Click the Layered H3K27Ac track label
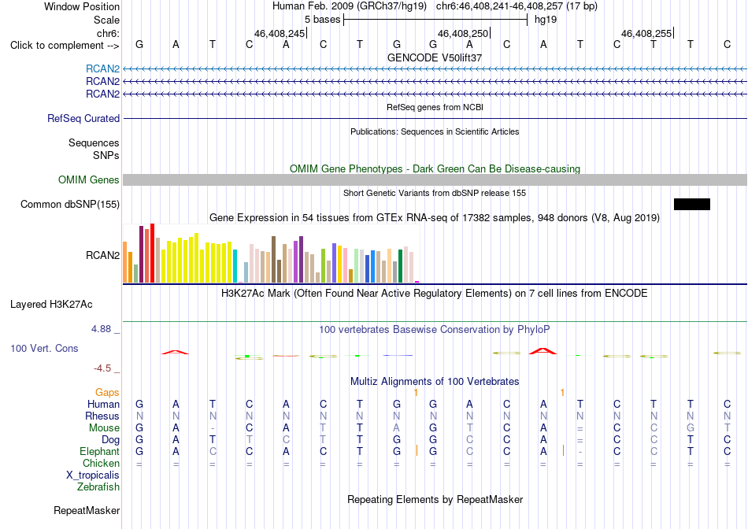748x529 pixels. [x=51, y=305]
